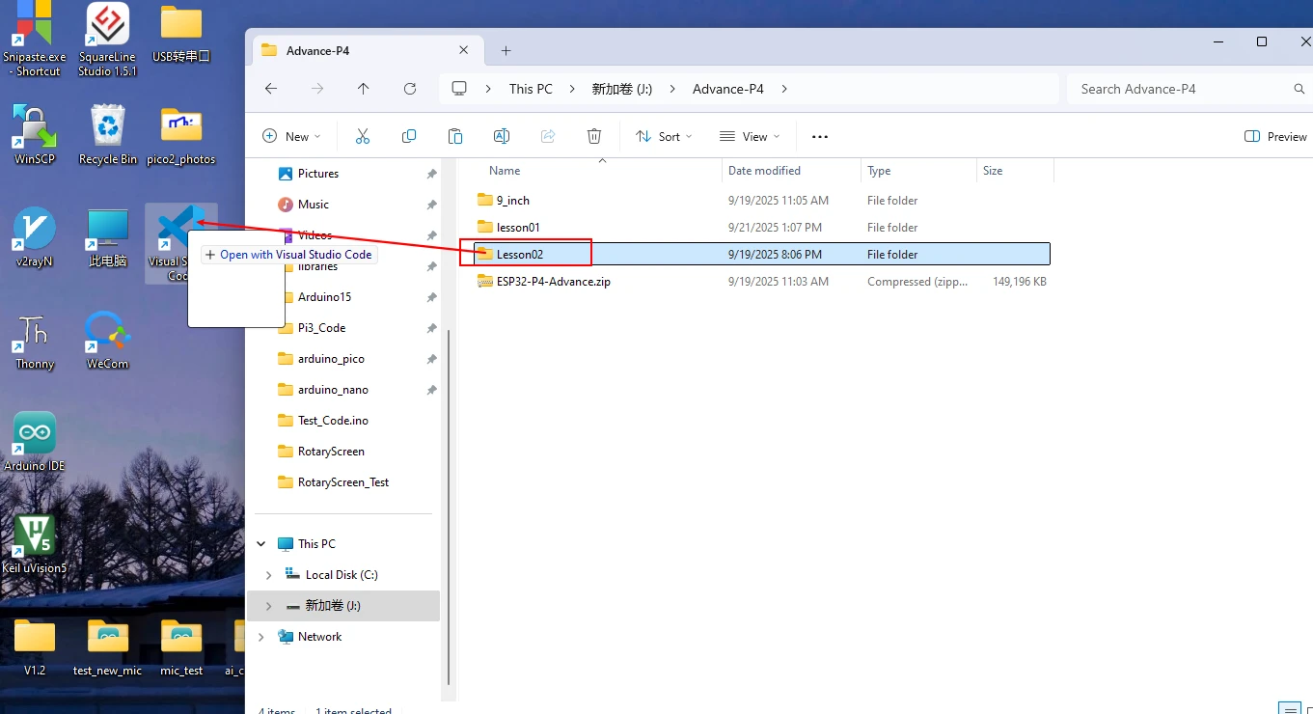Open the Sort dropdown menu
The height and width of the screenshot is (714, 1313).
(x=664, y=137)
